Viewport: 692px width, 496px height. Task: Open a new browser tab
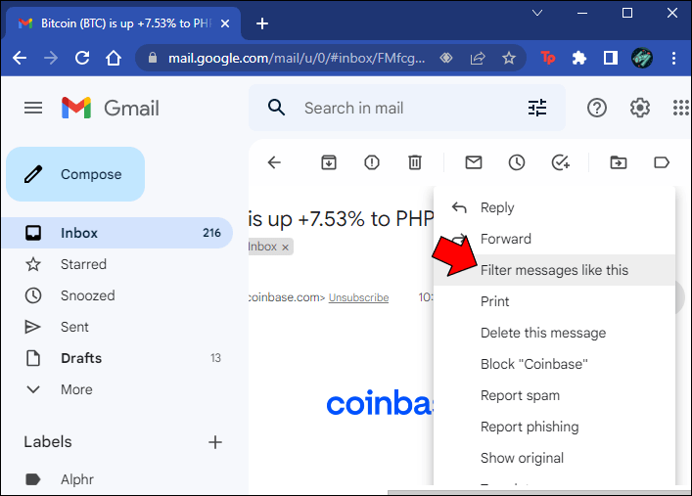coord(262,23)
